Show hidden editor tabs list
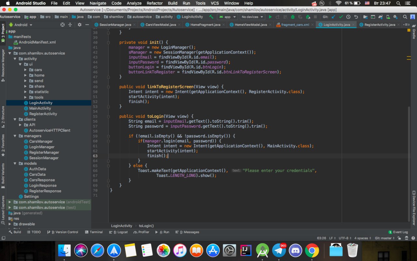This screenshot has width=417, height=261. point(406,24)
